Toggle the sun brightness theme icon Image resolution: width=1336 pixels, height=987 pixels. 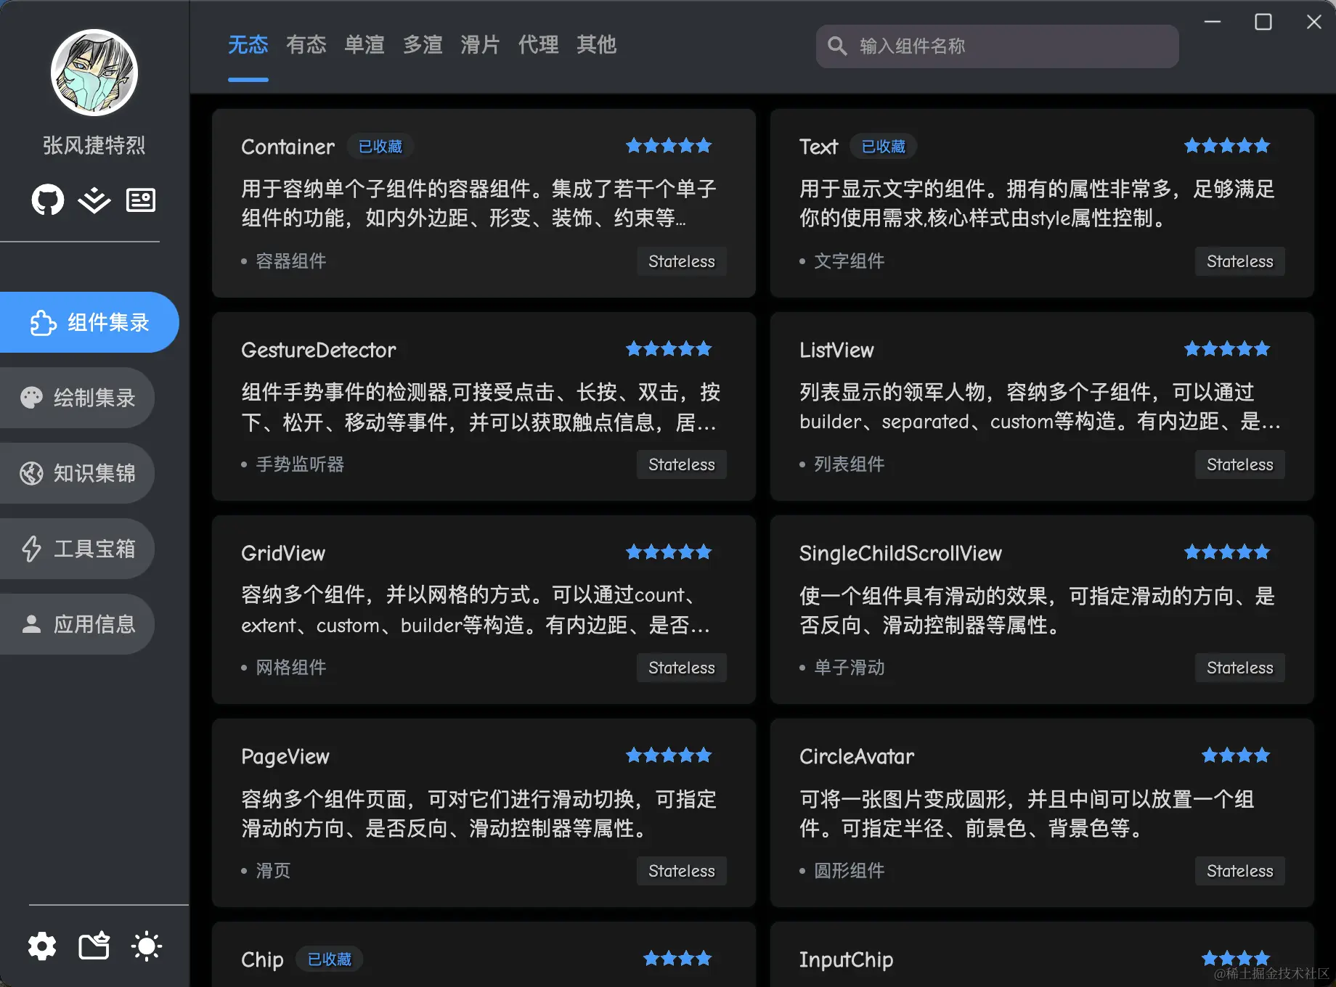[147, 946]
